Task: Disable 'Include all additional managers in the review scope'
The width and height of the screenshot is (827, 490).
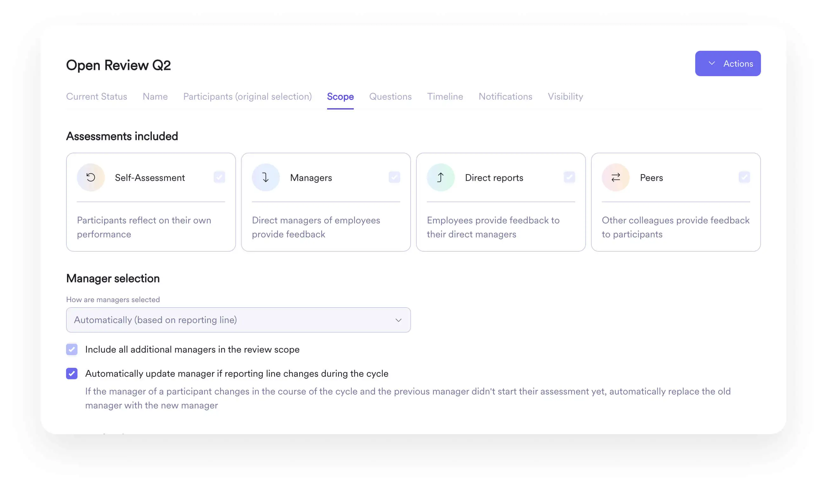Action: click(x=72, y=349)
